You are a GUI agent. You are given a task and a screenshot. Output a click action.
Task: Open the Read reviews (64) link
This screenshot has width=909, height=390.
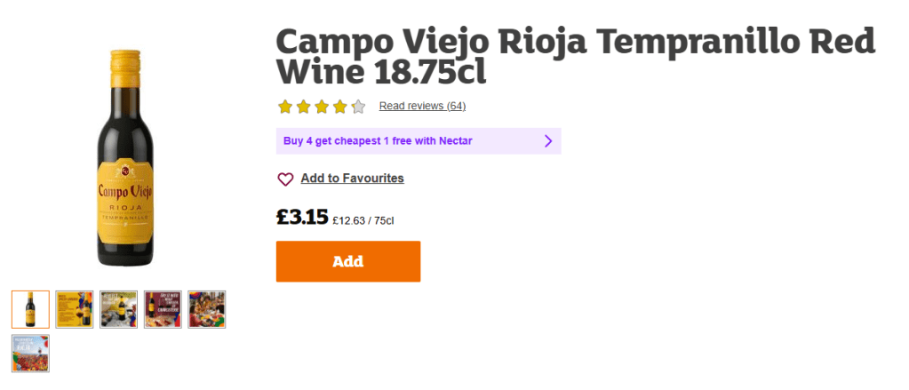[x=422, y=107]
